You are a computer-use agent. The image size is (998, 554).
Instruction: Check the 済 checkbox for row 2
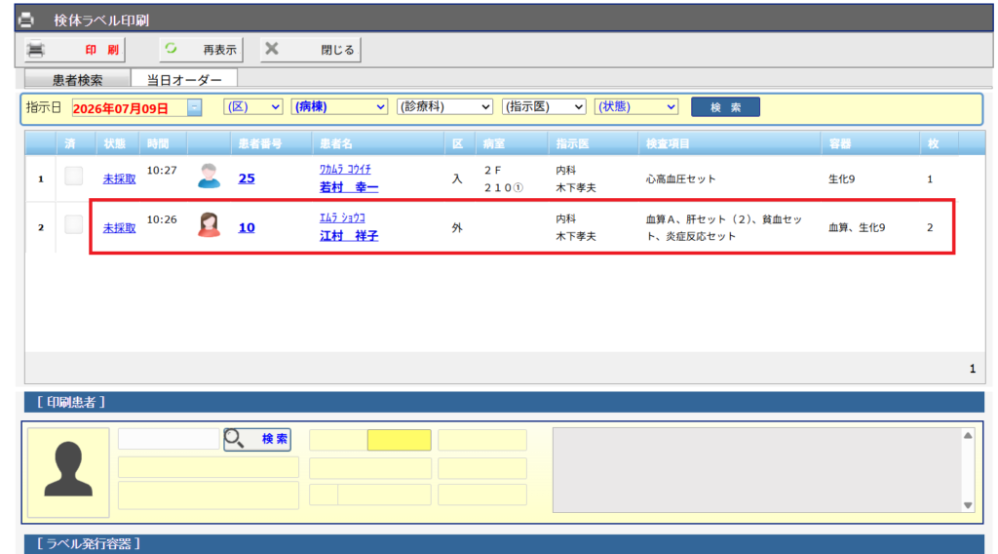pyautogui.click(x=74, y=224)
